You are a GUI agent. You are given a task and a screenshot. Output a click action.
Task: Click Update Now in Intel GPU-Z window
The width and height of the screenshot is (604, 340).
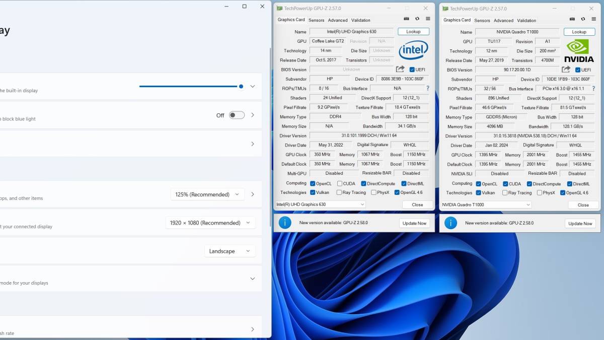[x=415, y=223]
